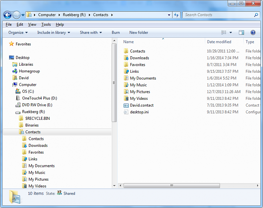
Task: Click Downloads folder icon in file list
Action: pos(126,58)
